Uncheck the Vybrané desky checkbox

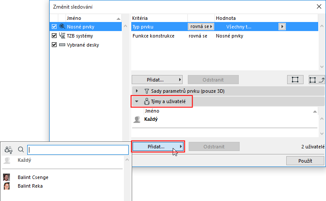(x=54, y=45)
